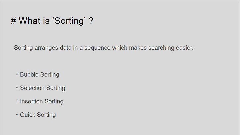Select the hash symbol in the title
Screen dimensions: 240x135
[x=13, y=21]
